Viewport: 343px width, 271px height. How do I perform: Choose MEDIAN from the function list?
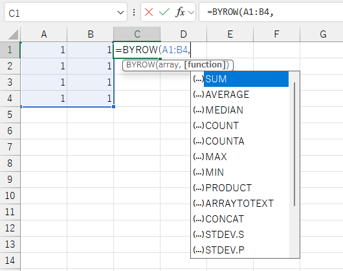pyautogui.click(x=240, y=110)
